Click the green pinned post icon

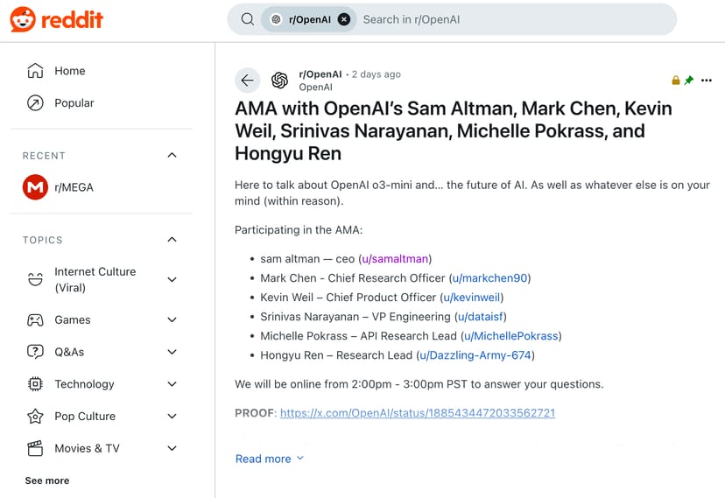point(689,81)
